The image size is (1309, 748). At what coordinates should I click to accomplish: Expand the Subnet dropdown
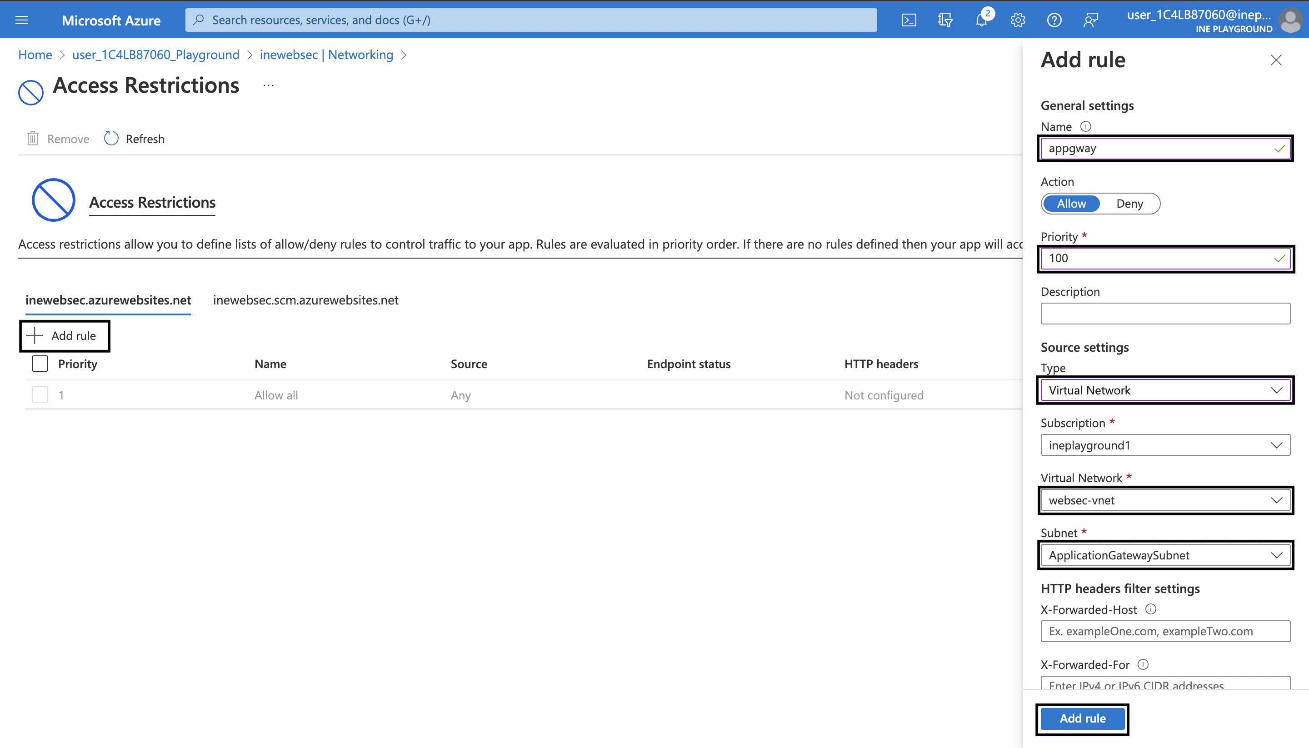[1164, 555]
